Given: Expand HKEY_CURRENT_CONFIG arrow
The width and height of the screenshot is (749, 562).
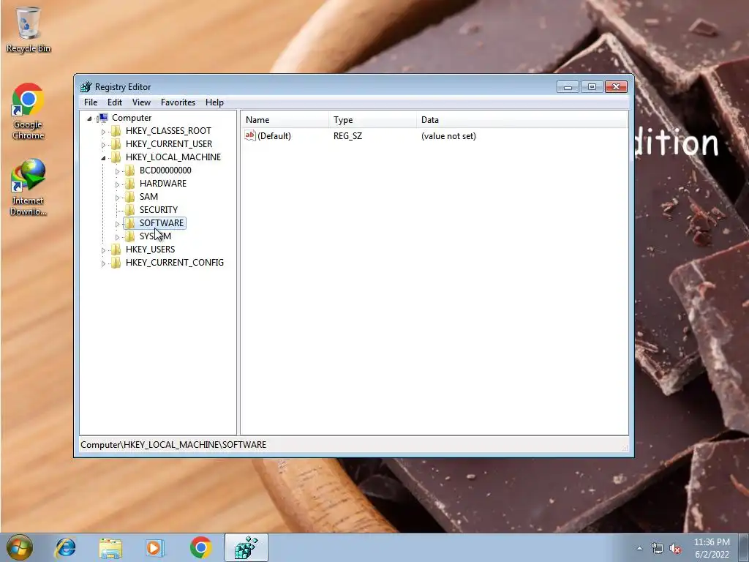Looking at the screenshot, I should (x=103, y=263).
